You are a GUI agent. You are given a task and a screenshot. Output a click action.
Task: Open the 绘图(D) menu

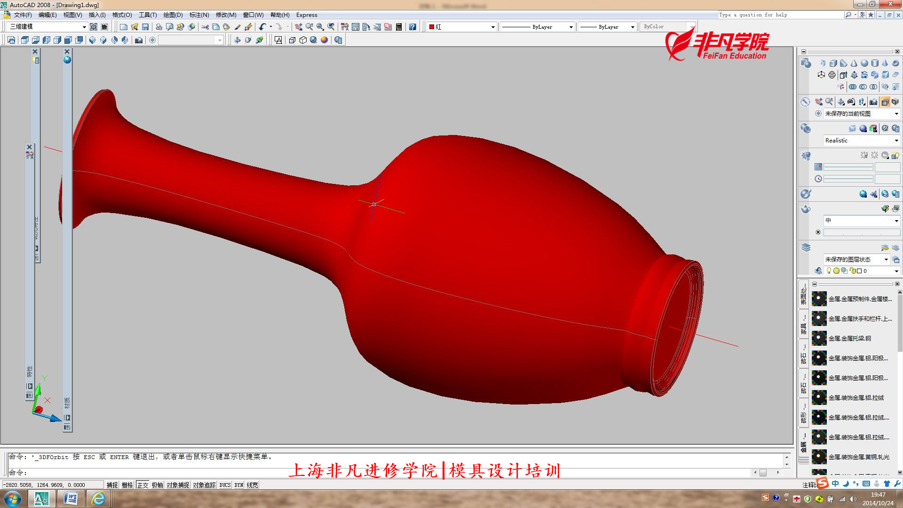coord(173,15)
